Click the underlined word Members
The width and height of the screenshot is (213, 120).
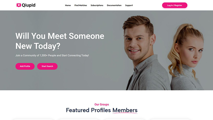click(x=125, y=110)
